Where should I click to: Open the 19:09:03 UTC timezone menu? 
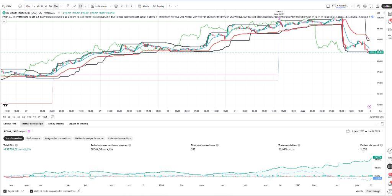(376, 117)
